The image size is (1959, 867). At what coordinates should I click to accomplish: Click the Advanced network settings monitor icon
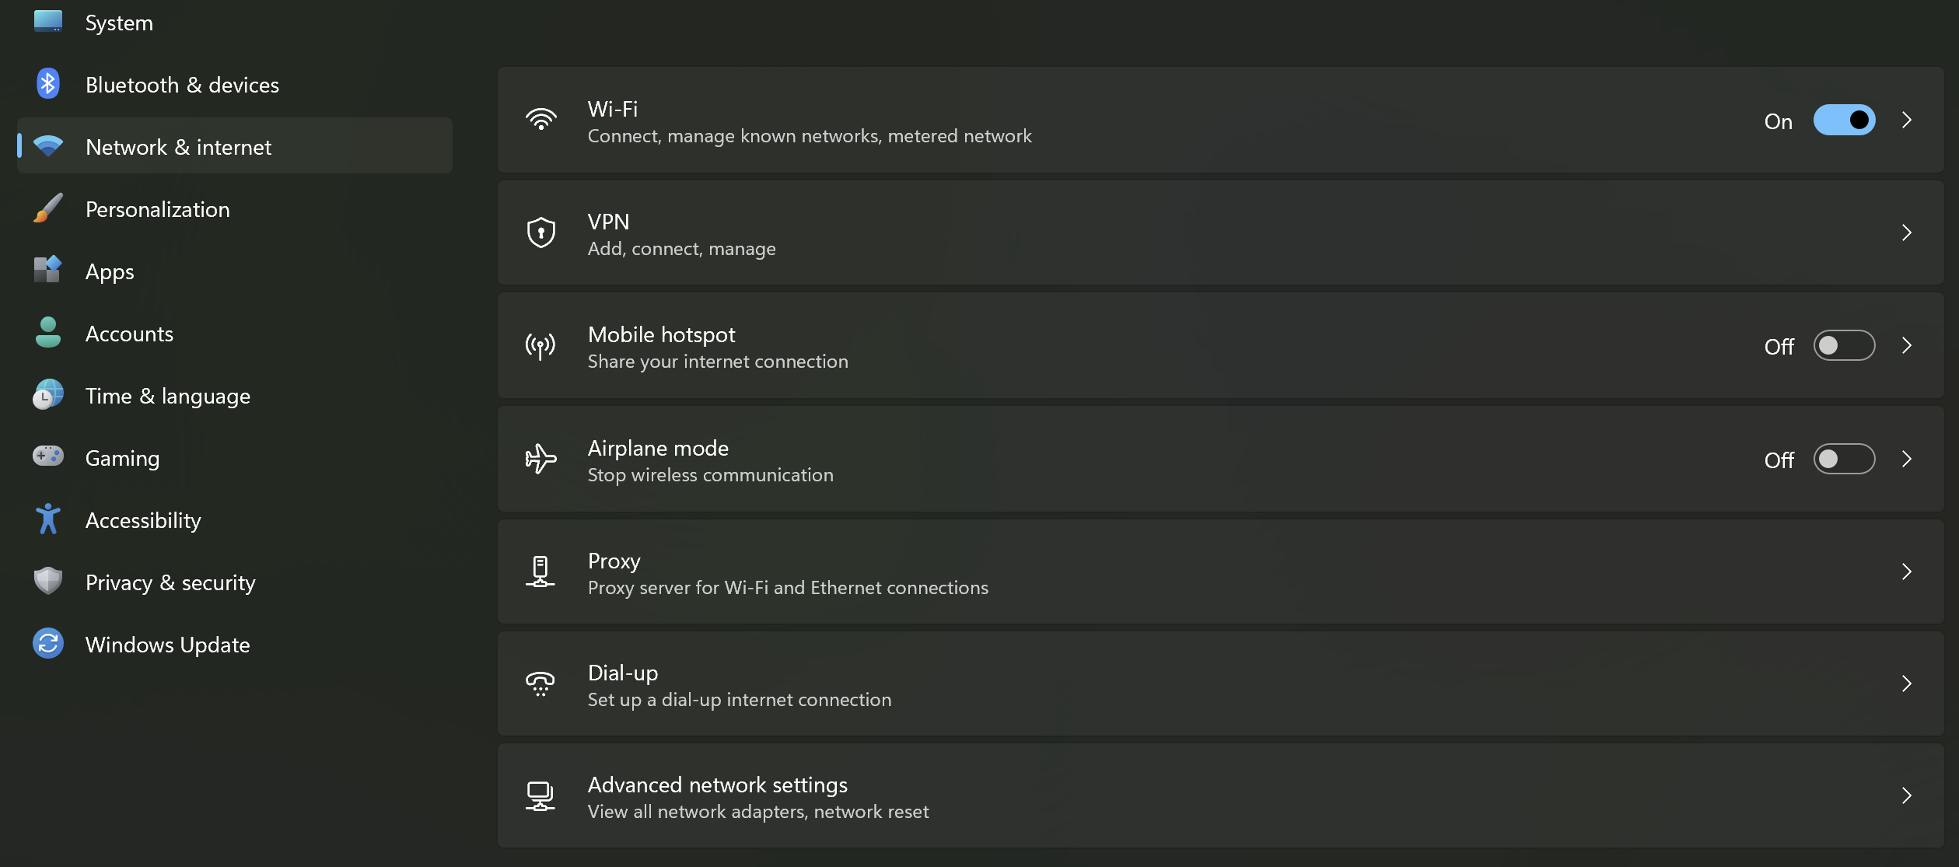click(540, 795)
